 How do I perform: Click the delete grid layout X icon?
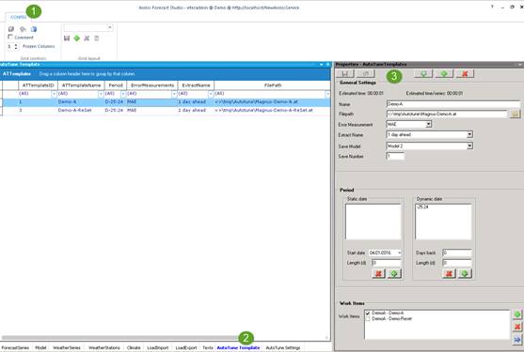click(x=87, y=38)
